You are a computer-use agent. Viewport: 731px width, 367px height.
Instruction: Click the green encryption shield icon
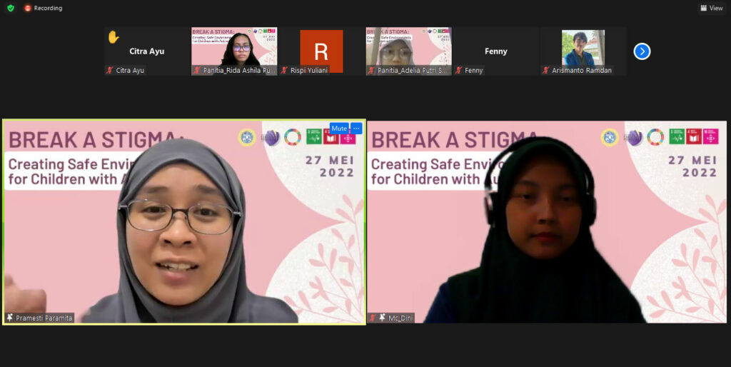(10, 8)
